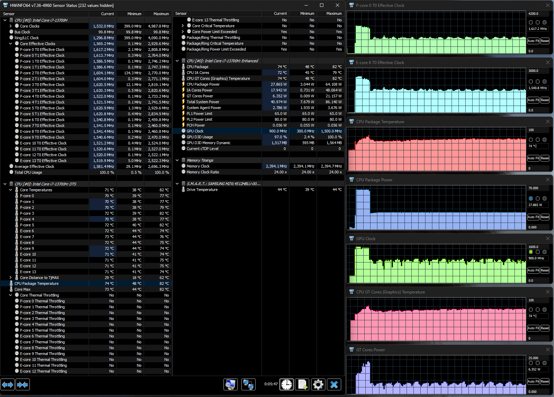The width and height of the screenshot is (554, 397).
Task: Open the sensor summary monitor icon
Action: 230,384
